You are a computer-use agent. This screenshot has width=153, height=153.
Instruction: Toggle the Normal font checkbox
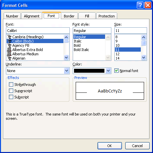tap(116, 71)
